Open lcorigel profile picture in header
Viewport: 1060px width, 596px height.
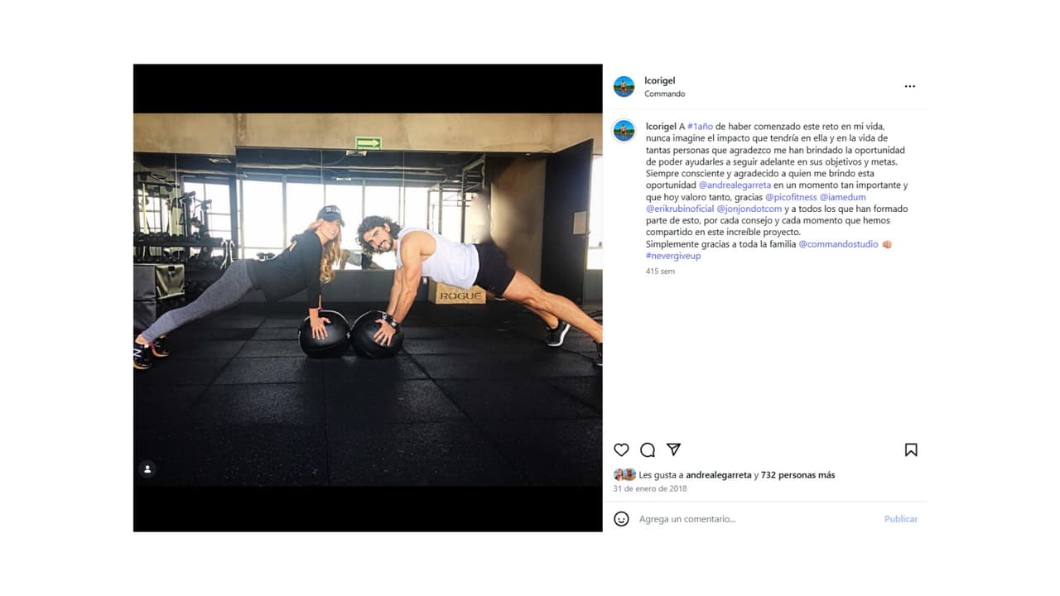click(x=624, y=86)
